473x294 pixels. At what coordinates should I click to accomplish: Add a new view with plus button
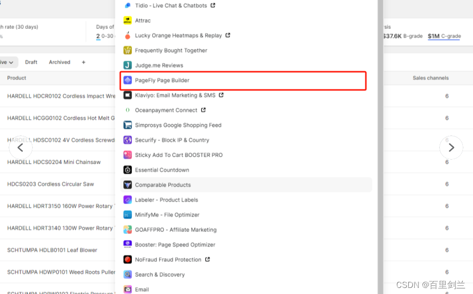click(x=83, y=62)
